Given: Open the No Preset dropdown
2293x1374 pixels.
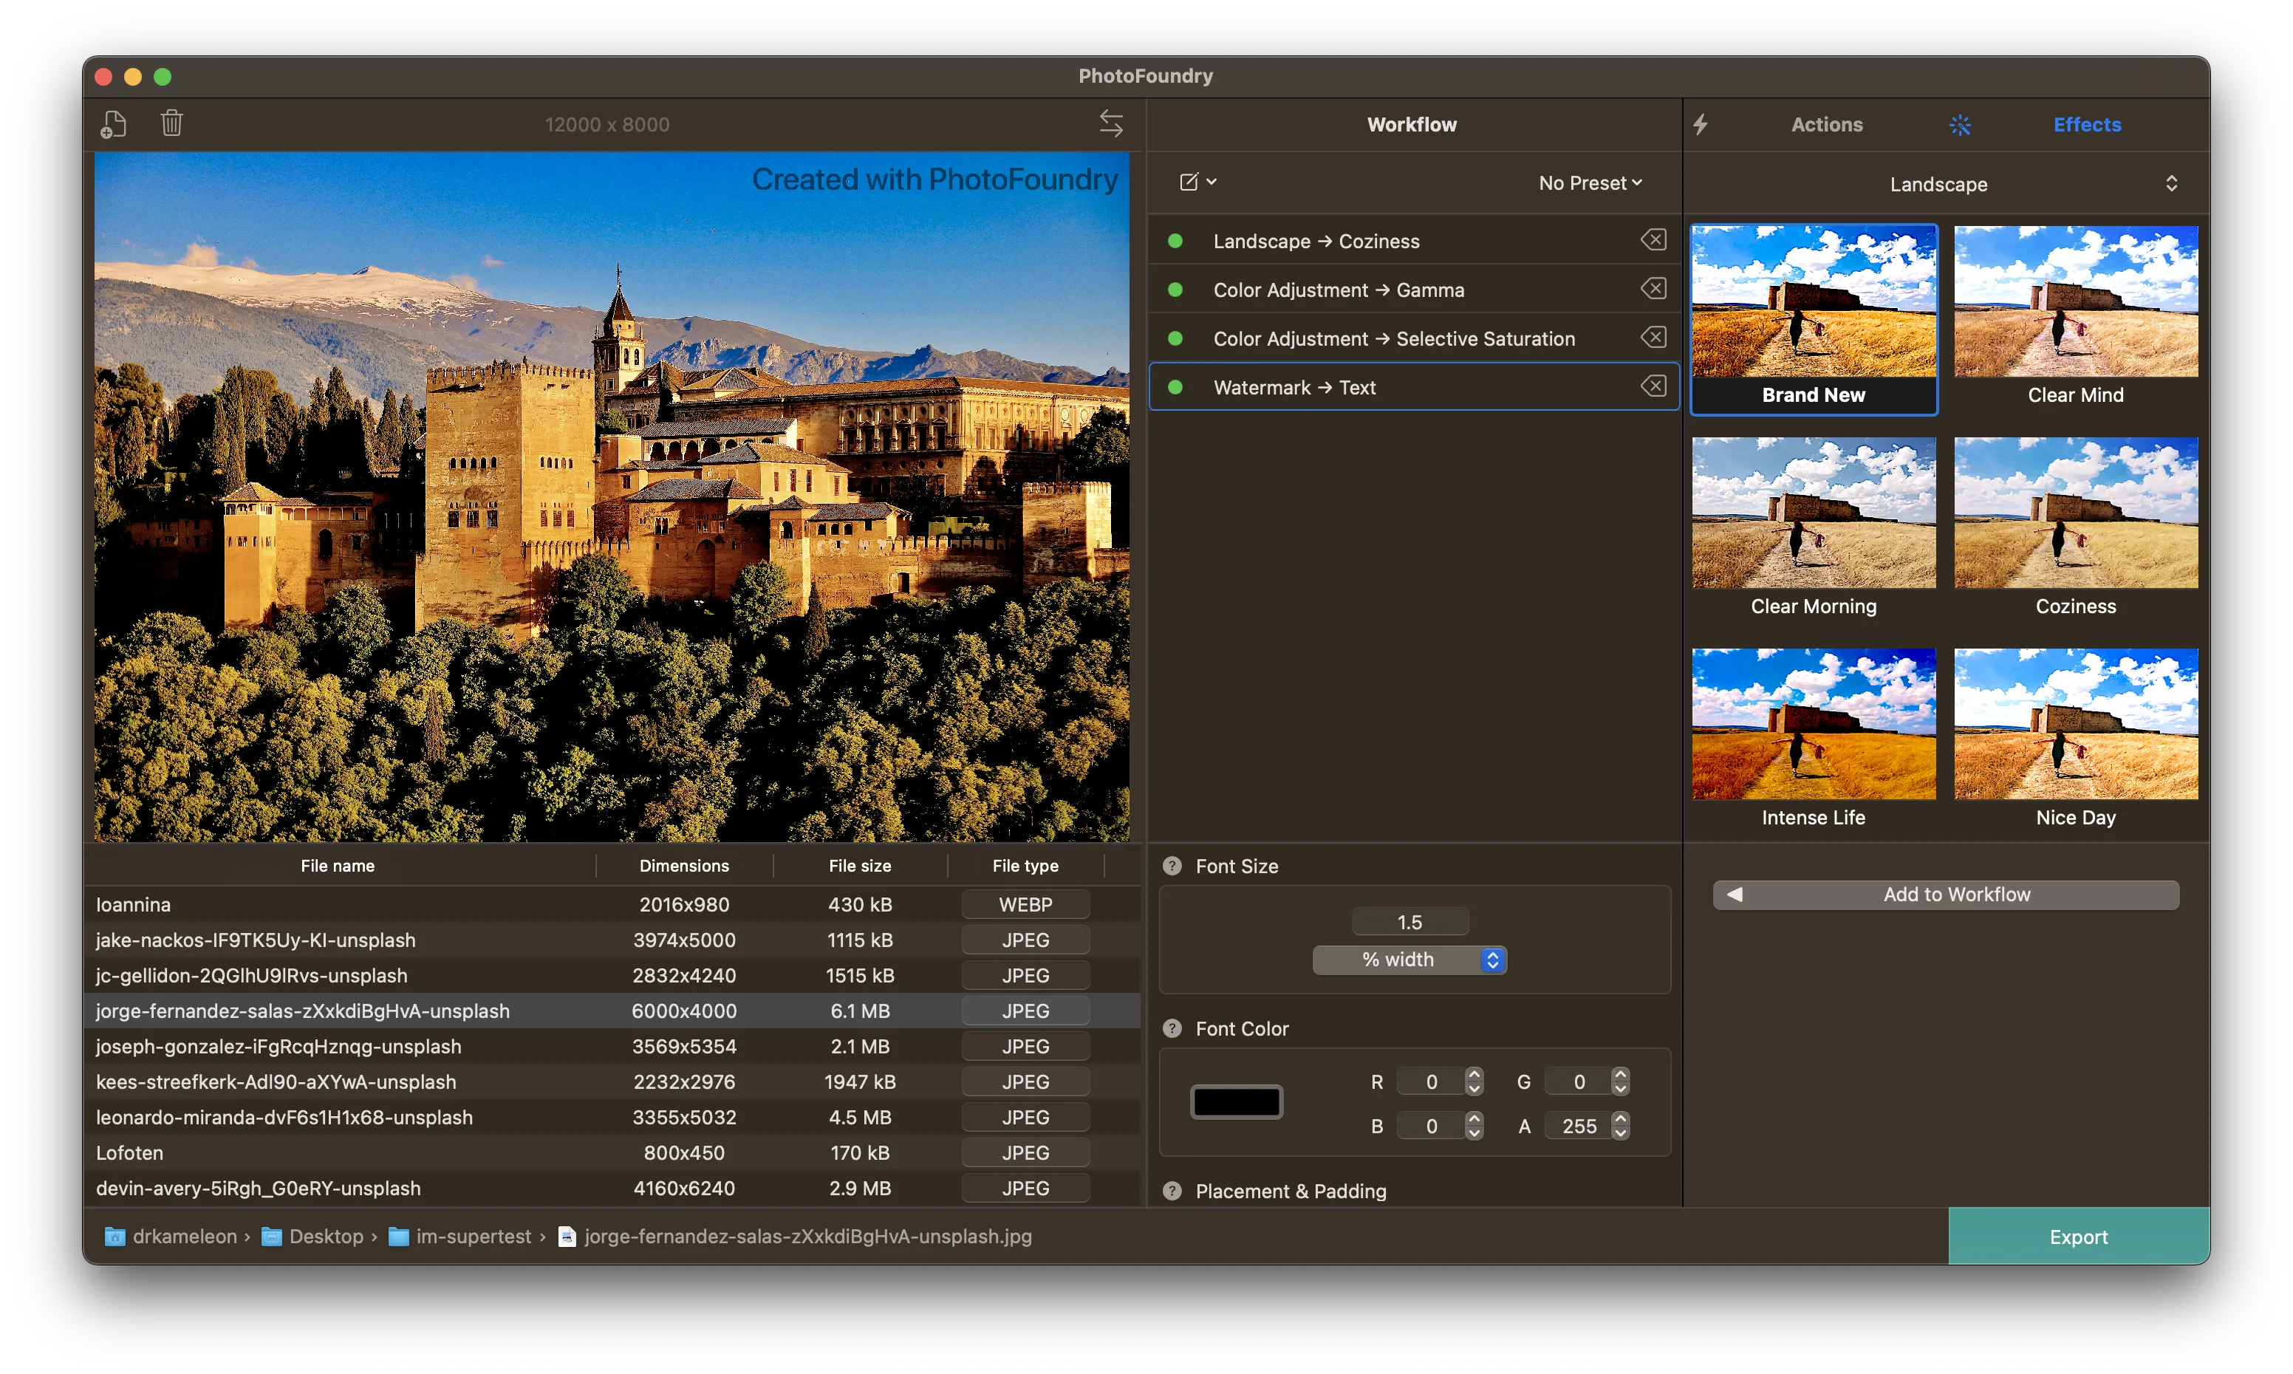Looking at the screenshot, I should click(x=1590, y=183).
